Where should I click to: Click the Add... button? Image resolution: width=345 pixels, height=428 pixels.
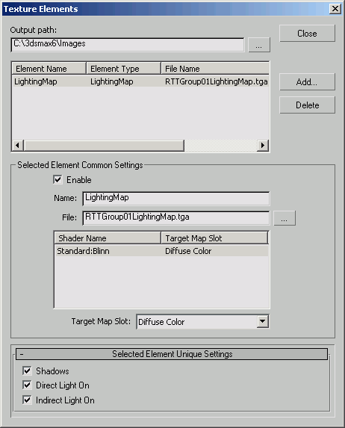point(307,81)
